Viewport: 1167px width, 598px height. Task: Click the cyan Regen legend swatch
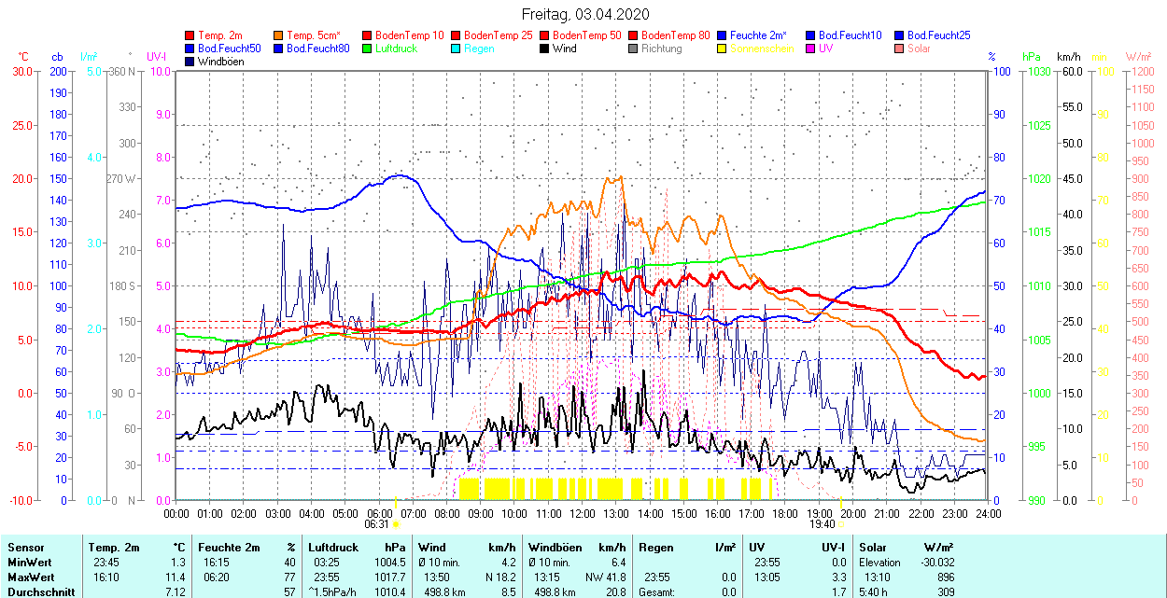(456, 49)
